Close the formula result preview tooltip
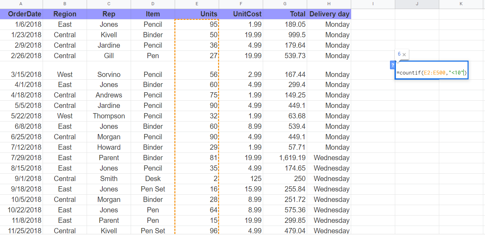Viewport: 485px width, 235px height. tap(404, 55)
